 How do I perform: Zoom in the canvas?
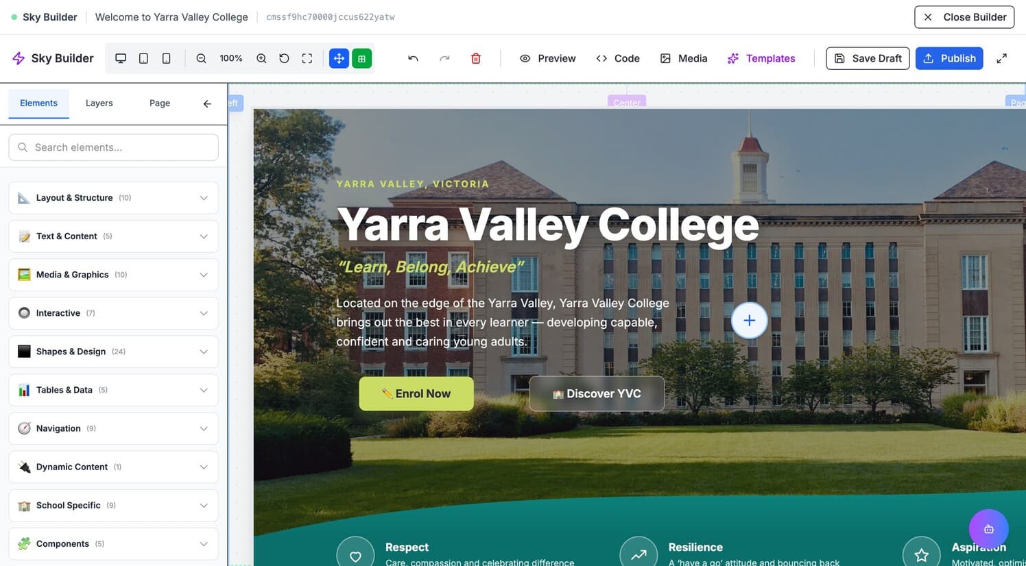tap(261, 58)
